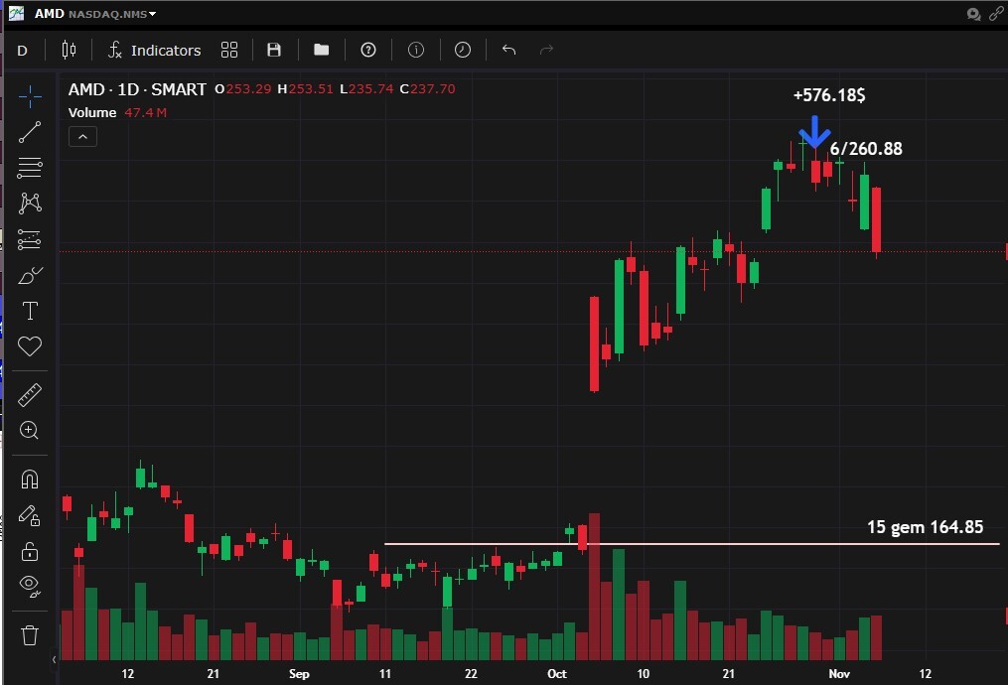The image size is (1008, 685).
Task: Open the AMD symbol dropdown
Action: tap(95, 14)
